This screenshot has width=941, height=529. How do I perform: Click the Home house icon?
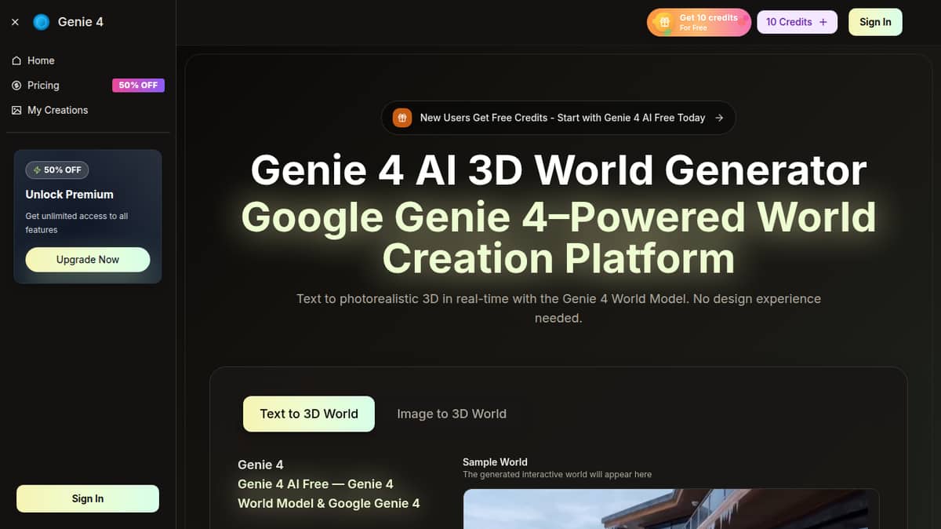(16, 60)
